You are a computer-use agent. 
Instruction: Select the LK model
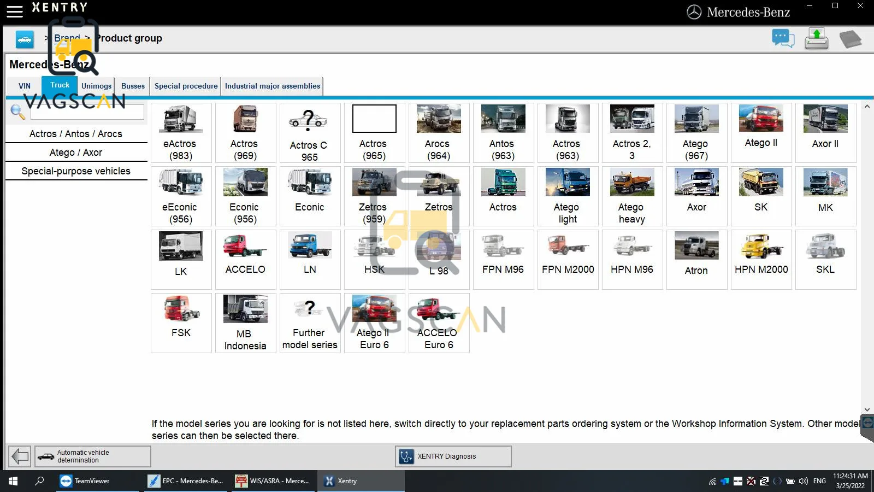point(181,260)
